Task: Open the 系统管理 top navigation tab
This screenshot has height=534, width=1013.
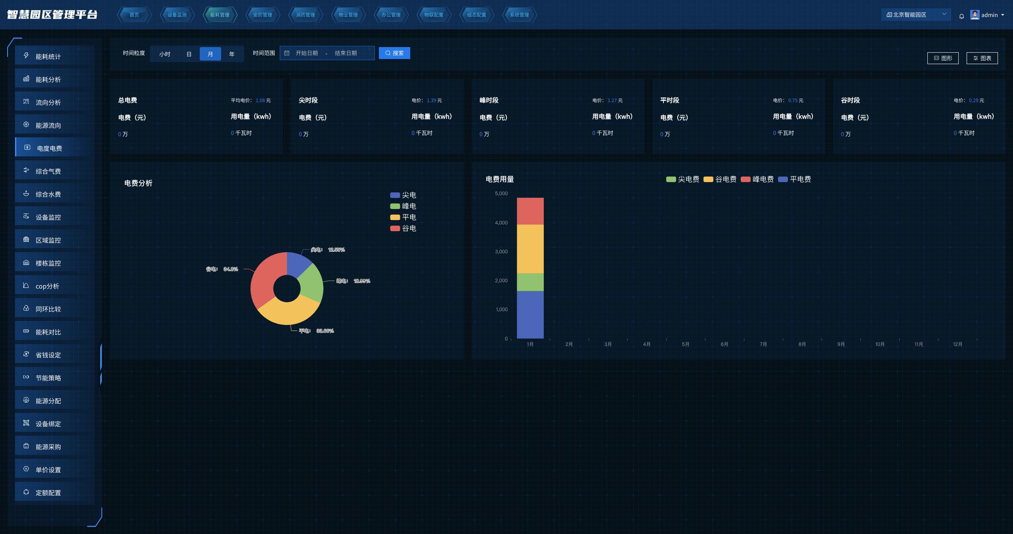Action: coord(519,15)
